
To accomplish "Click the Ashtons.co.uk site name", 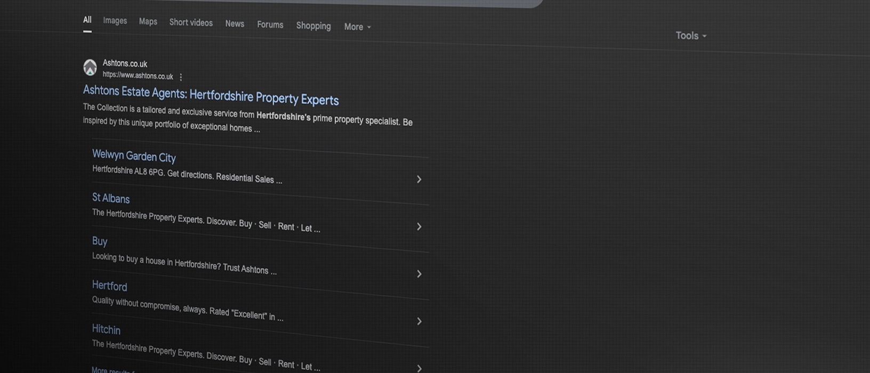I will click(x=125, y=64).
